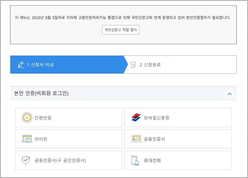Open the 국민신문고 직접 열기 button
Screen dimensions: 248x178
pos(121,30)
